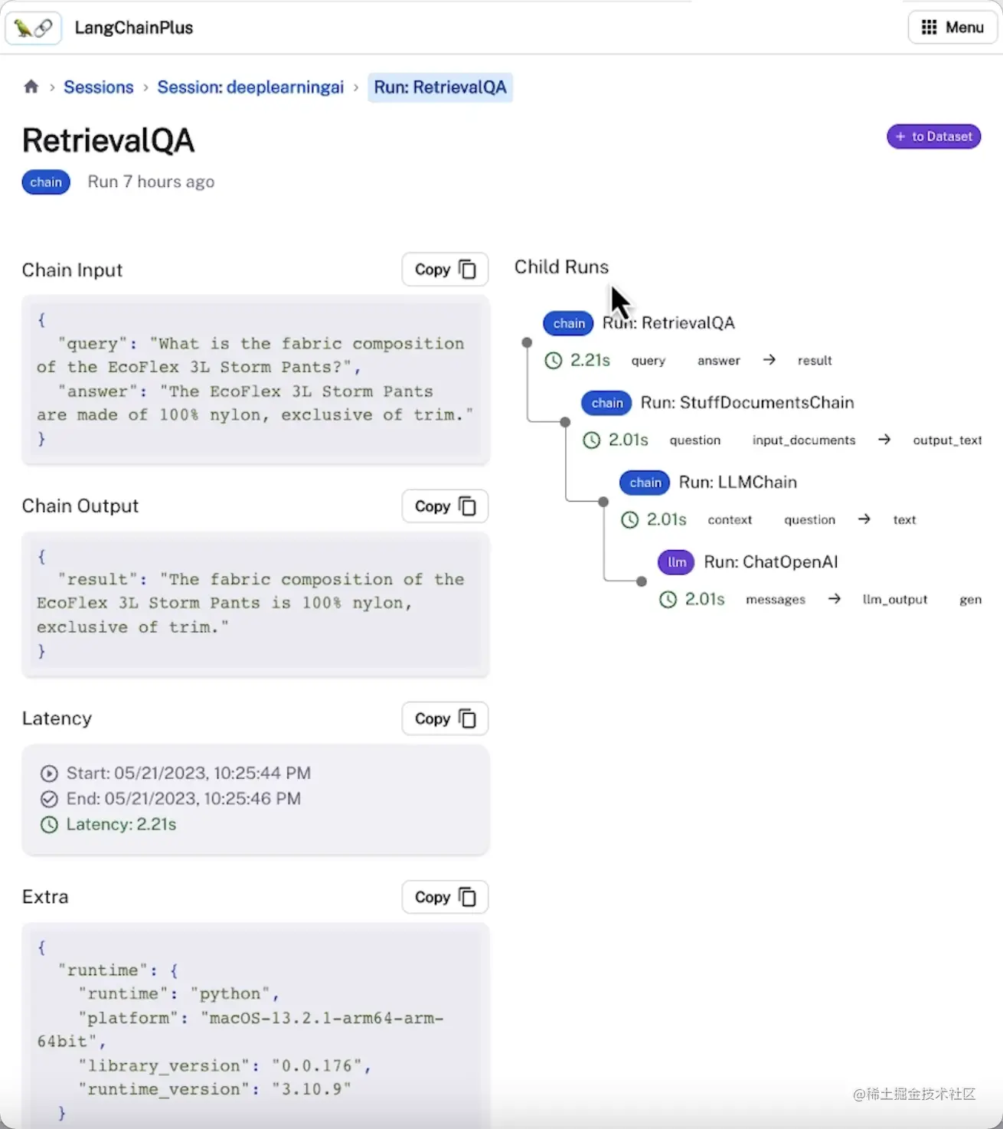Open Run: ChatOpenAI child run
This screenshot has width=1003, height=1129.
click(770, 562)
